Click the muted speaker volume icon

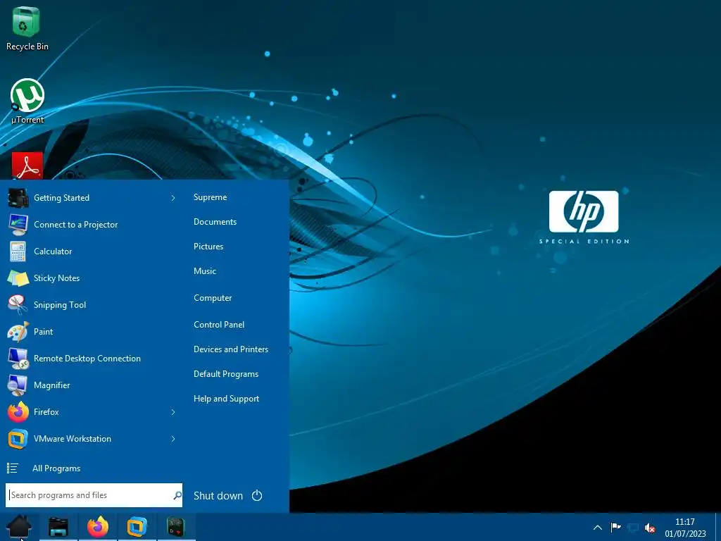[650, 528]
